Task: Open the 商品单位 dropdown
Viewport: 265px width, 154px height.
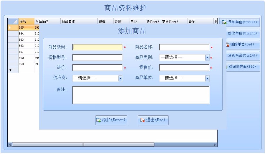Action: (x=207, y=78)
